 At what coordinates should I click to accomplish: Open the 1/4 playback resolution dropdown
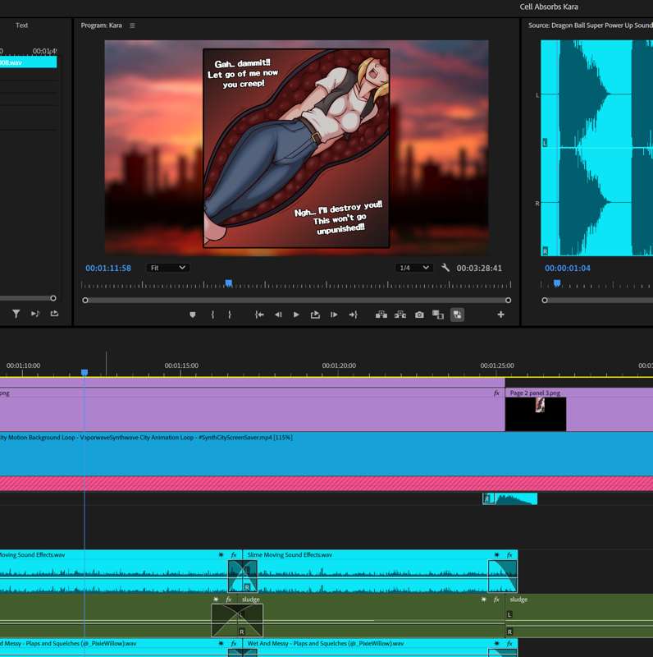point(414,268)
